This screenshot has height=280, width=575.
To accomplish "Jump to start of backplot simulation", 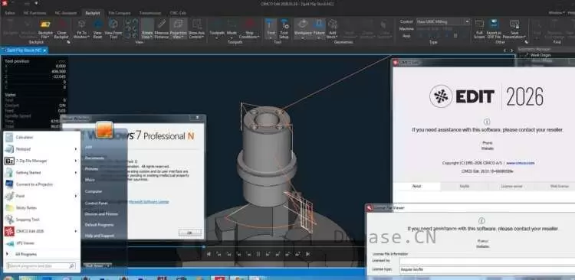I will 209,254.
